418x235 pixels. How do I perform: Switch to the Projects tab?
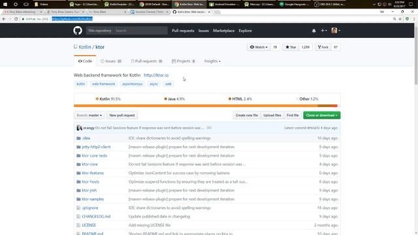coord(184,61)
